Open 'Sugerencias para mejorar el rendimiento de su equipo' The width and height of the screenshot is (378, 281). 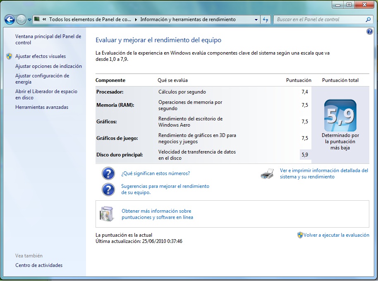(165, 190)
